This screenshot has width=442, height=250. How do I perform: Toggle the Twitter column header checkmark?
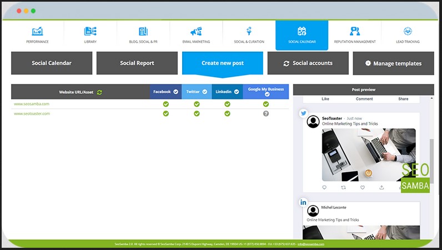tap(205, 92)
